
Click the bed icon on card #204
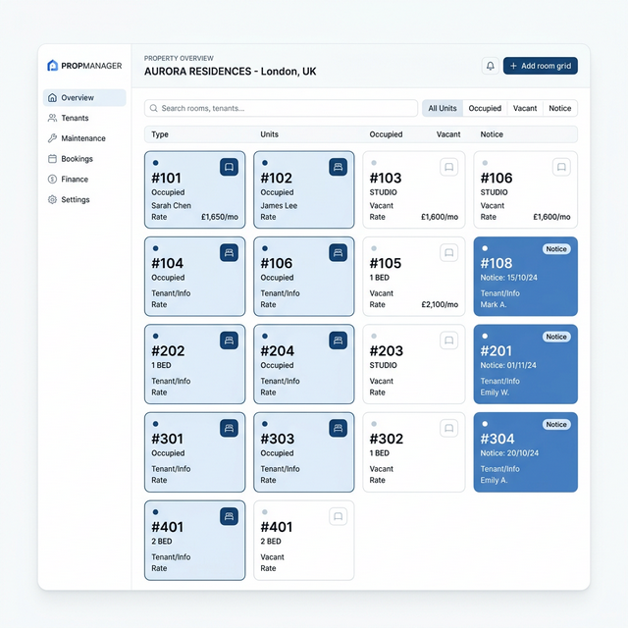coord(338,340)
